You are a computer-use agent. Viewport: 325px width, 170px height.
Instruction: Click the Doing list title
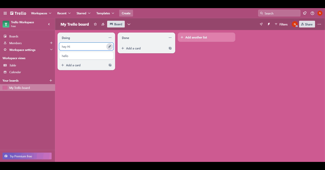coord(66,38)
